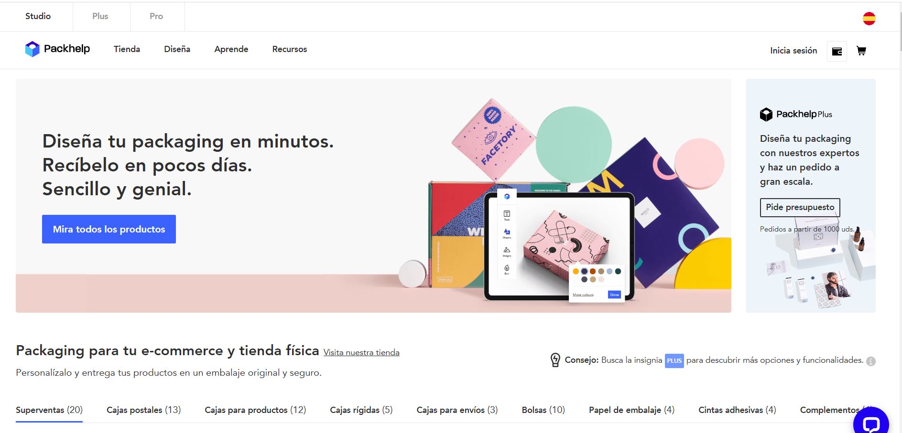Switch to the Studio tab
The width and height of the screenshot is (902, 433).
[x=38, y=16]
